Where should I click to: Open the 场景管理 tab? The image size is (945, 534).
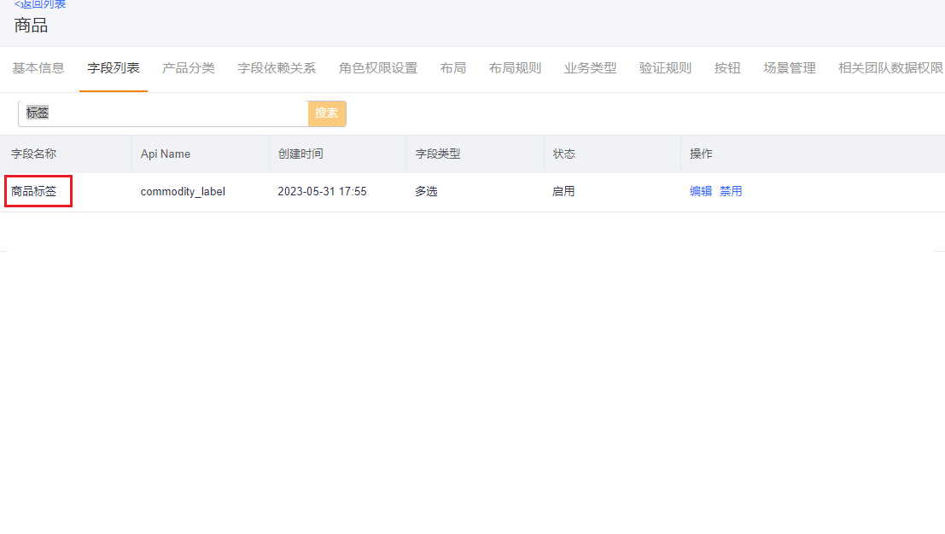click(x=790, y=68)
